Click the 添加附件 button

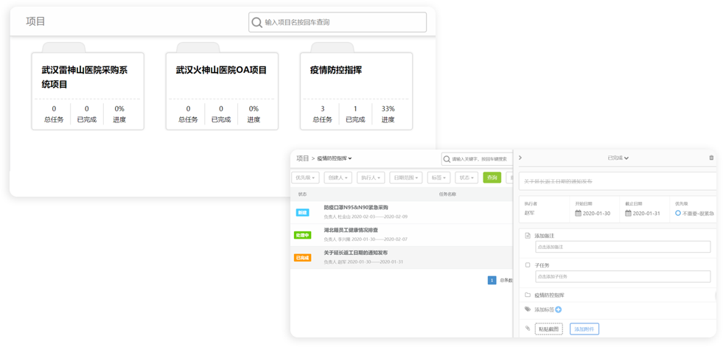[584, 329]
